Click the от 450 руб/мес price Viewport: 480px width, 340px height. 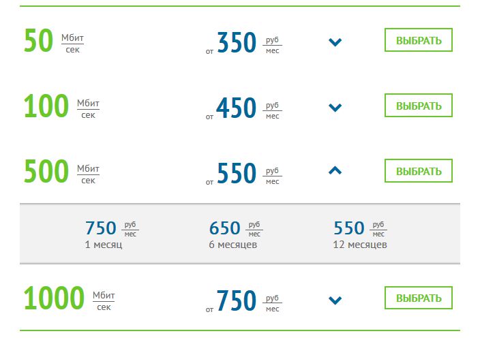pyautogui.click(x=243, y=108)
